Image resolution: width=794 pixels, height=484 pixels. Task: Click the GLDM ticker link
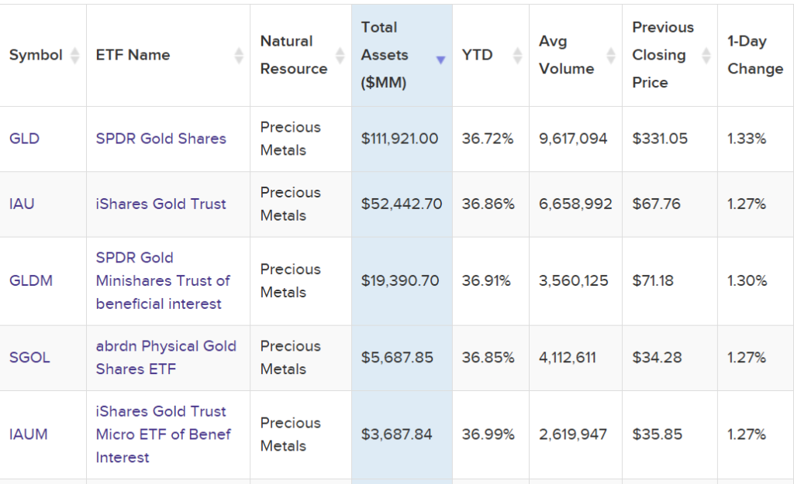pyautogui.click(x=31, y=280)
